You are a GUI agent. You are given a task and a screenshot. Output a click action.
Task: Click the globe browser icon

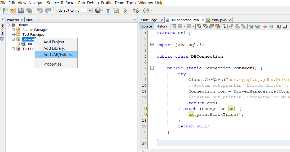point(98,11)
